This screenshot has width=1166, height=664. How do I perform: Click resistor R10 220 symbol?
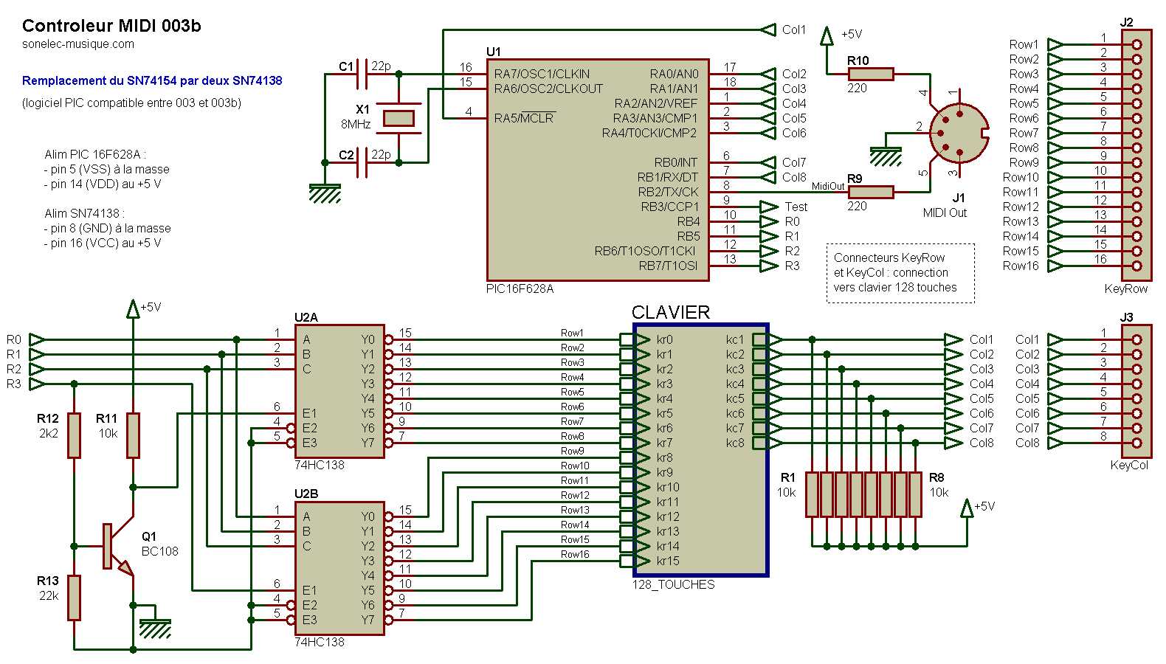tap(871, 74)
